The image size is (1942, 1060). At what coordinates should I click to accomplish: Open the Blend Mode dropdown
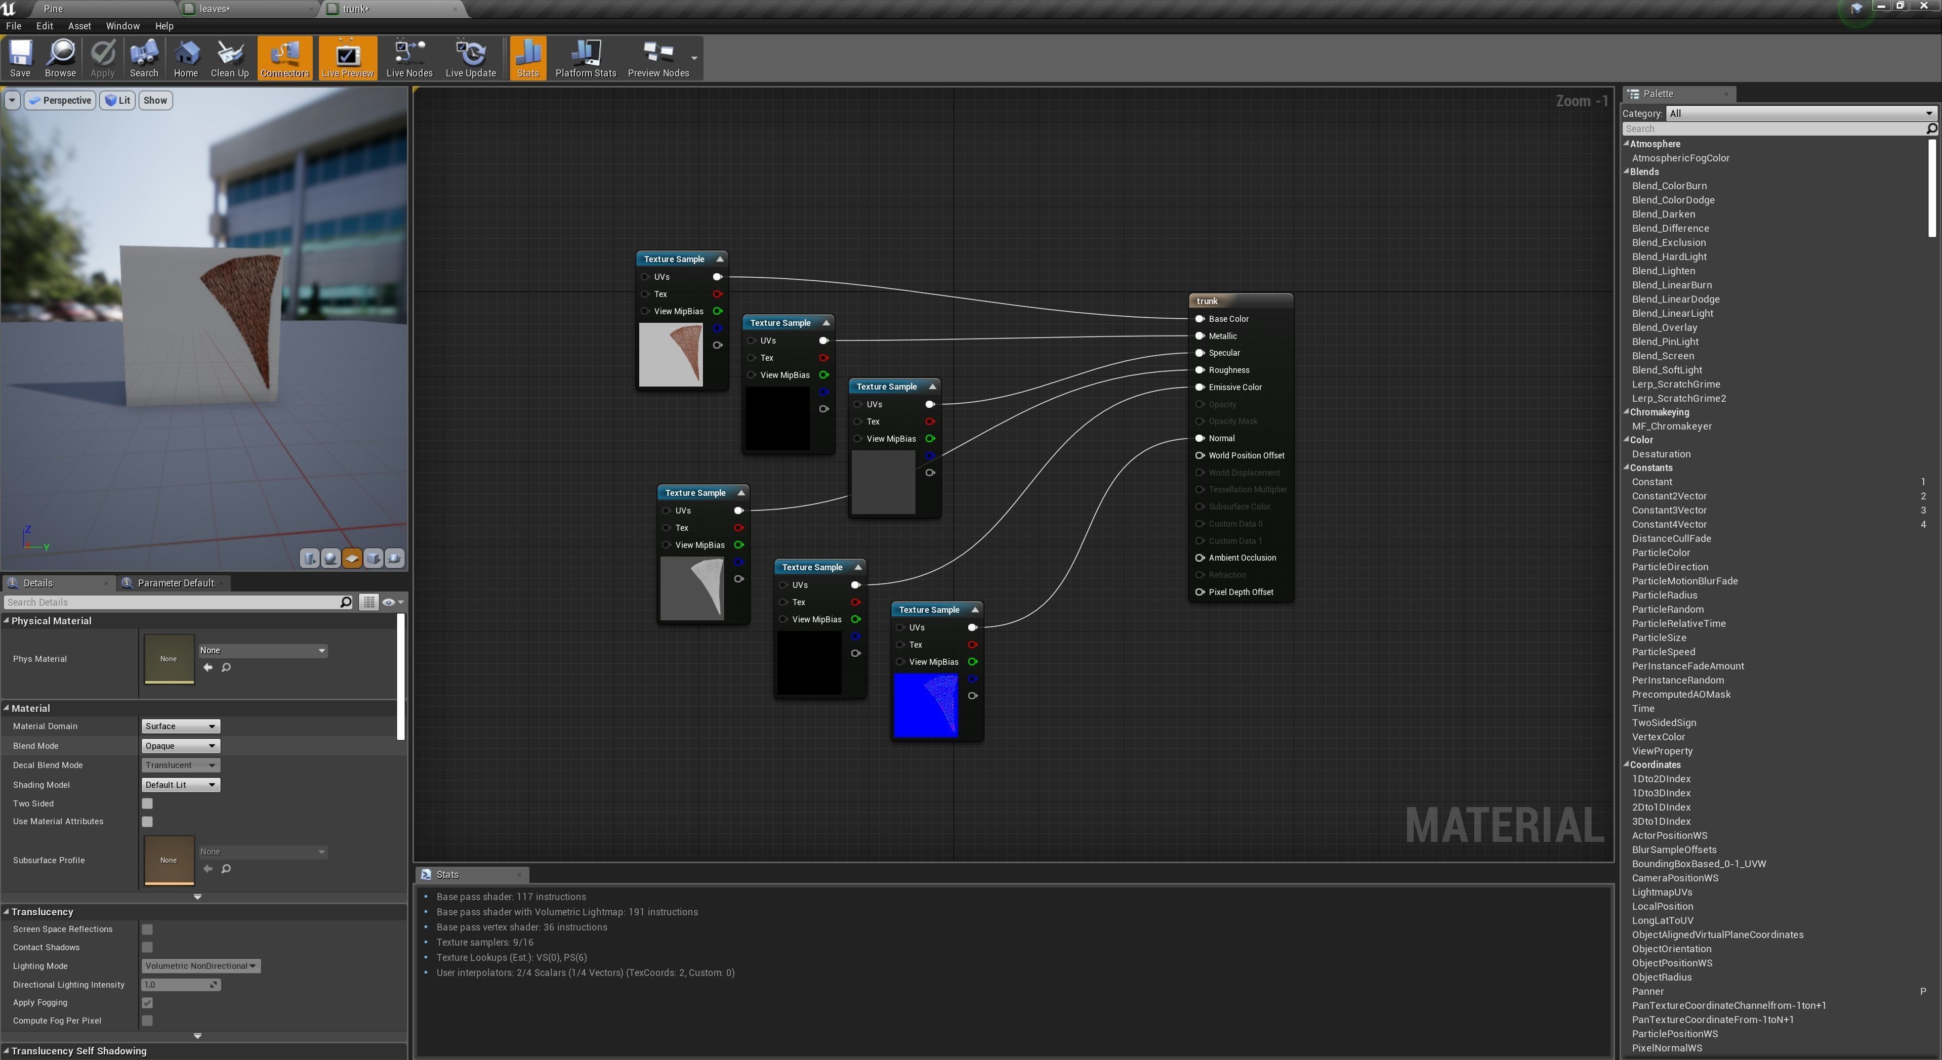pos(180,746)
